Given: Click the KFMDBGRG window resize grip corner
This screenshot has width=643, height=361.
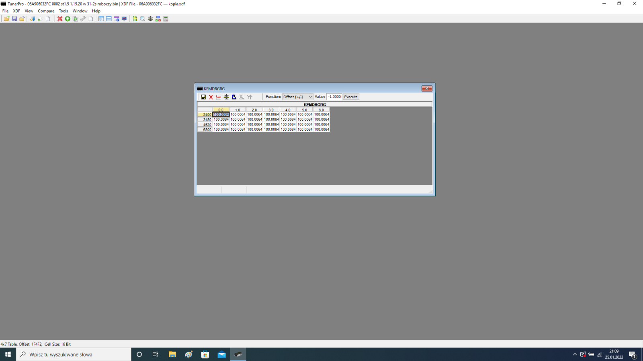Looking at the screenshot, I should (x=430, y=191).
